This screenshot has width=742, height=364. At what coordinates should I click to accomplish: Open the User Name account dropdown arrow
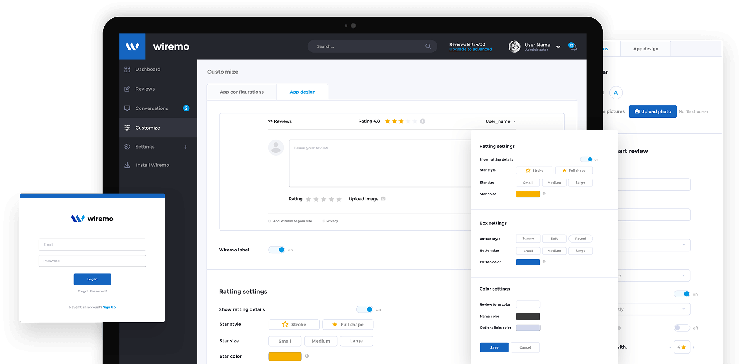point(558,46)
